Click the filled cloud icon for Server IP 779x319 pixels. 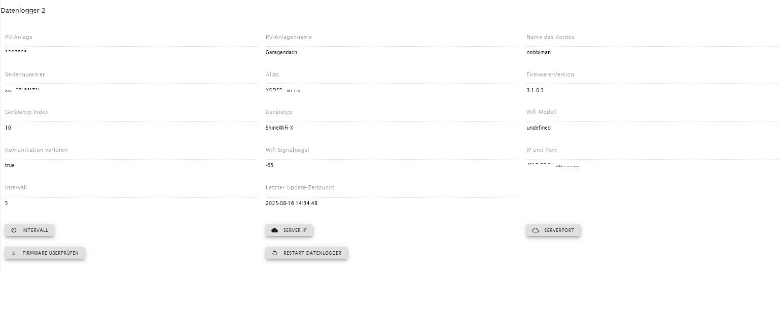pyautogui.click(x=275, y=230)
